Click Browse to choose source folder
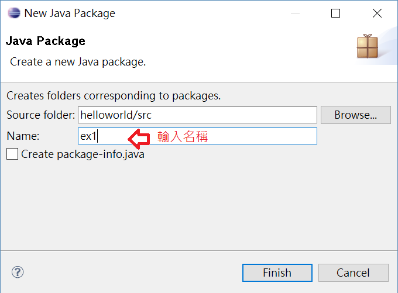398x293 pixels. tap(356, 115)
